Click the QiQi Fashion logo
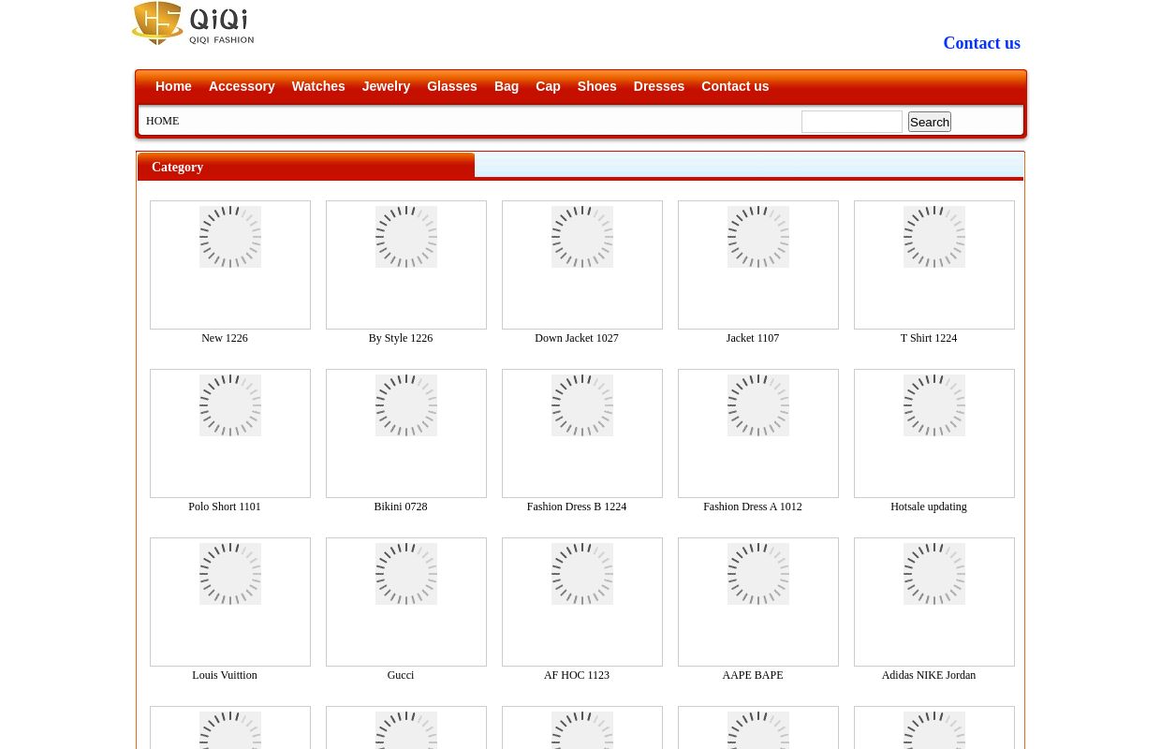 (x=193, y=23)
